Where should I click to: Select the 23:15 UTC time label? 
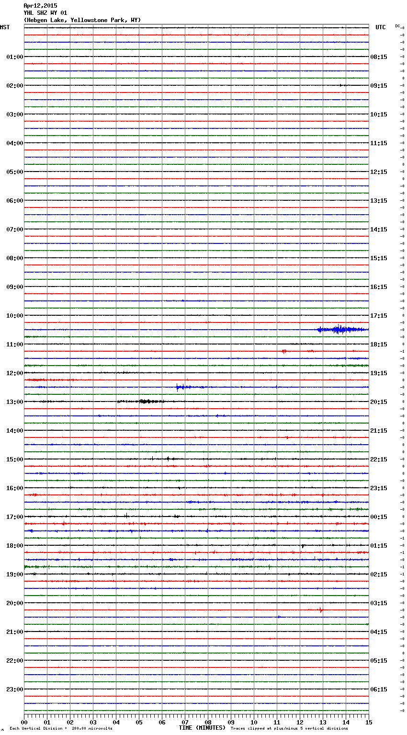coord(379,488)
